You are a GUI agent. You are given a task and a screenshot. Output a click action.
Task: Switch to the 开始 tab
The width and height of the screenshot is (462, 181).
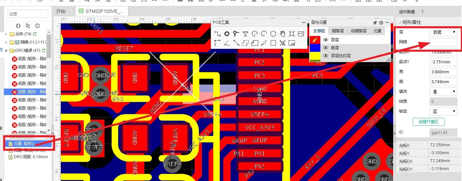[61, 11]
